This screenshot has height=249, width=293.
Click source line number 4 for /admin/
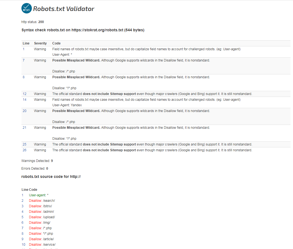(23, 212)
